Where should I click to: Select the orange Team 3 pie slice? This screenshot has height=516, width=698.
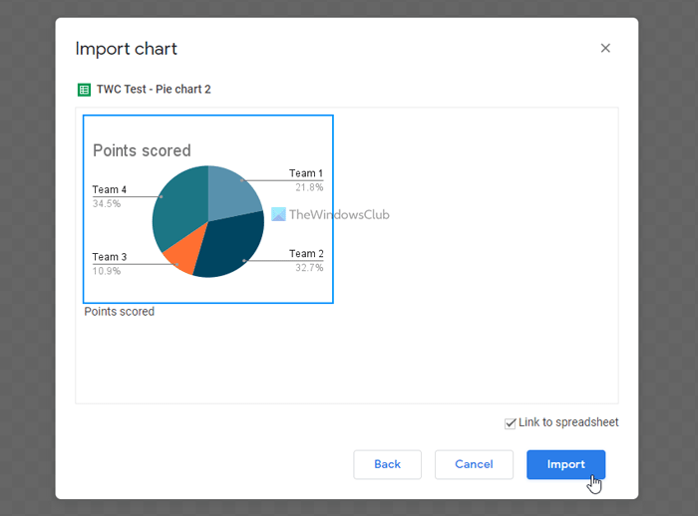[181, 254]
